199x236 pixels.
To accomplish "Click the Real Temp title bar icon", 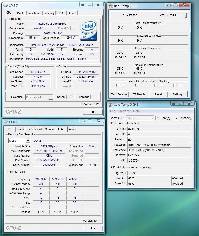I will click(x=111, y=6).
